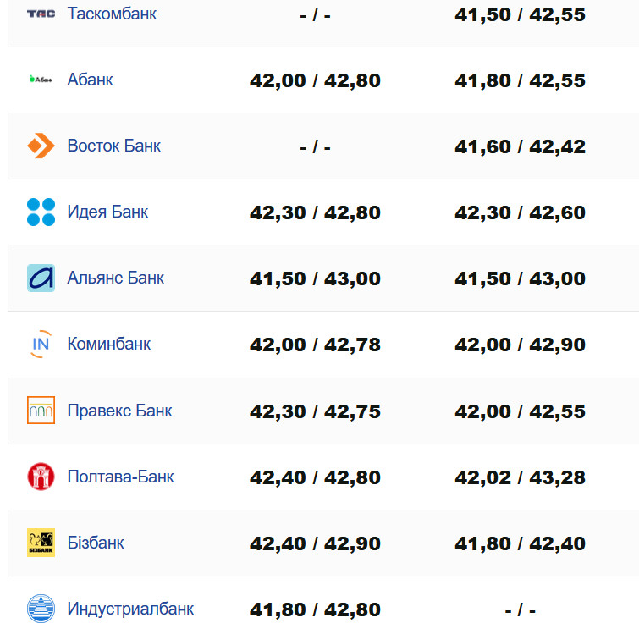Click the Таскомбанк TAC logo icon
This screenshot has width=639, height=623.
(41, 14)
